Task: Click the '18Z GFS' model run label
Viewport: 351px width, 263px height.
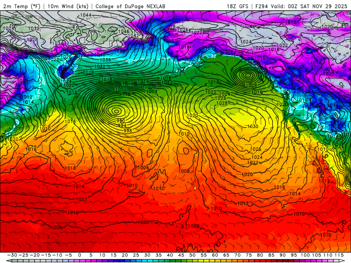Action: [237, 6]
